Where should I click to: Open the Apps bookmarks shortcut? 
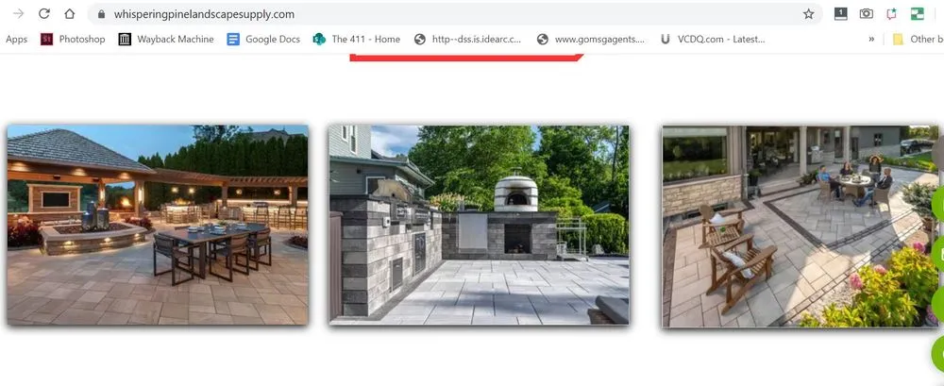coord(16,40)
